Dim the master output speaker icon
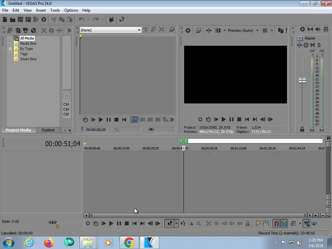 pos(318,29)
